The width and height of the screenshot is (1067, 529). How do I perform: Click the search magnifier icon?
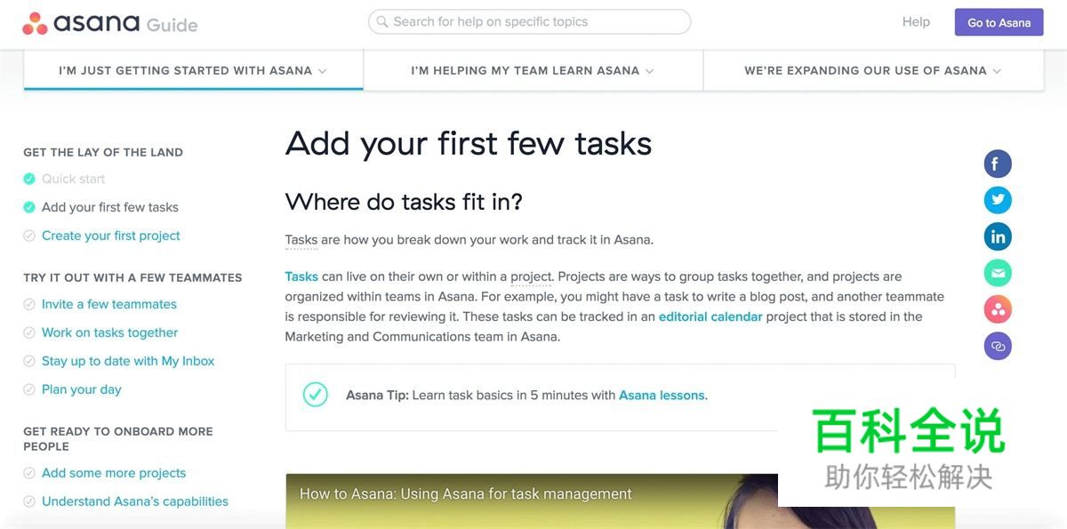tap(382, 21)
